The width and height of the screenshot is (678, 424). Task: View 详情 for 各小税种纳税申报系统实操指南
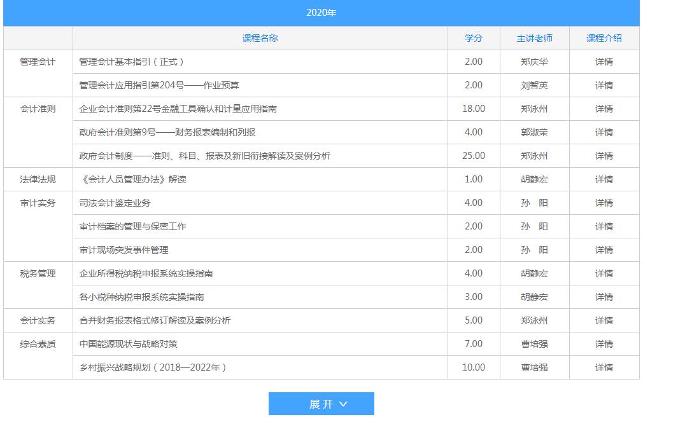point(604,297)
